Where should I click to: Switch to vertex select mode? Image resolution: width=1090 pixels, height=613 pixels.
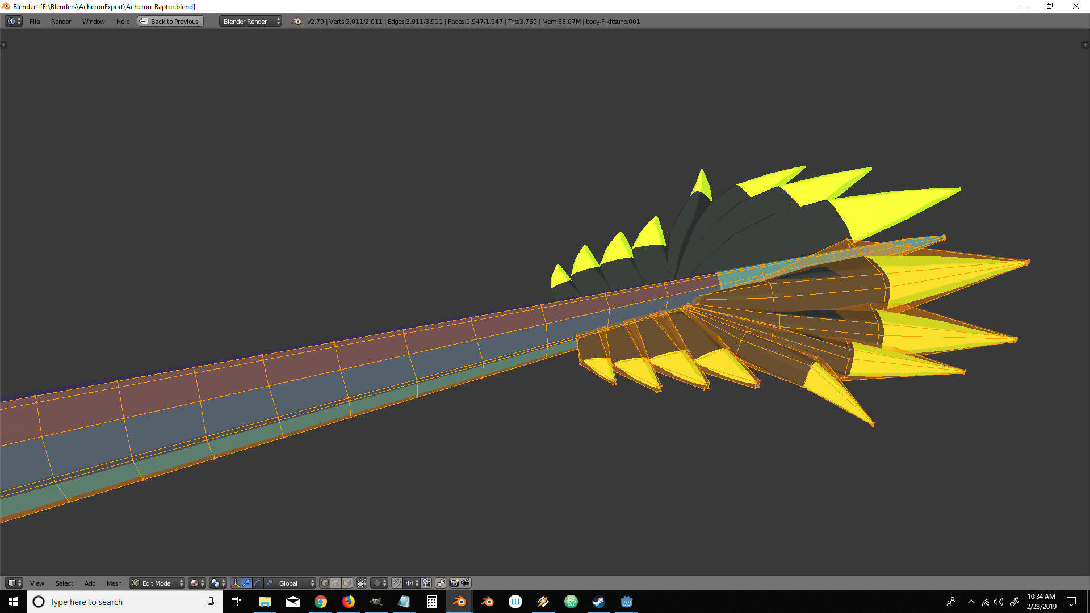pyautogui.click(x=324, y=583)
